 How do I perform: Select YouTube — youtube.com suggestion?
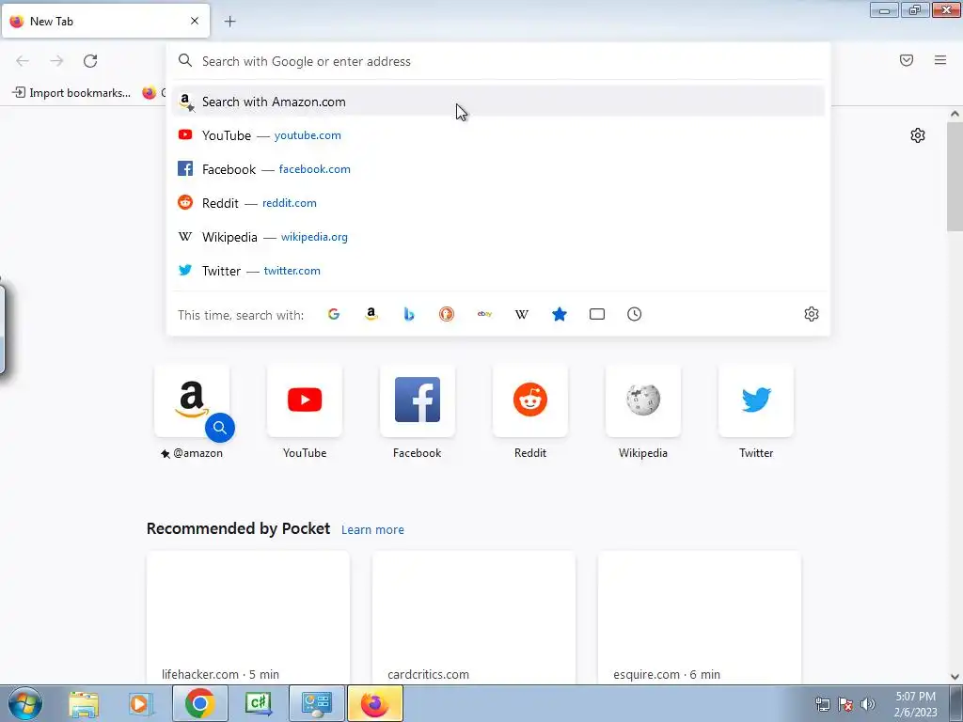[x=497, y=135]
